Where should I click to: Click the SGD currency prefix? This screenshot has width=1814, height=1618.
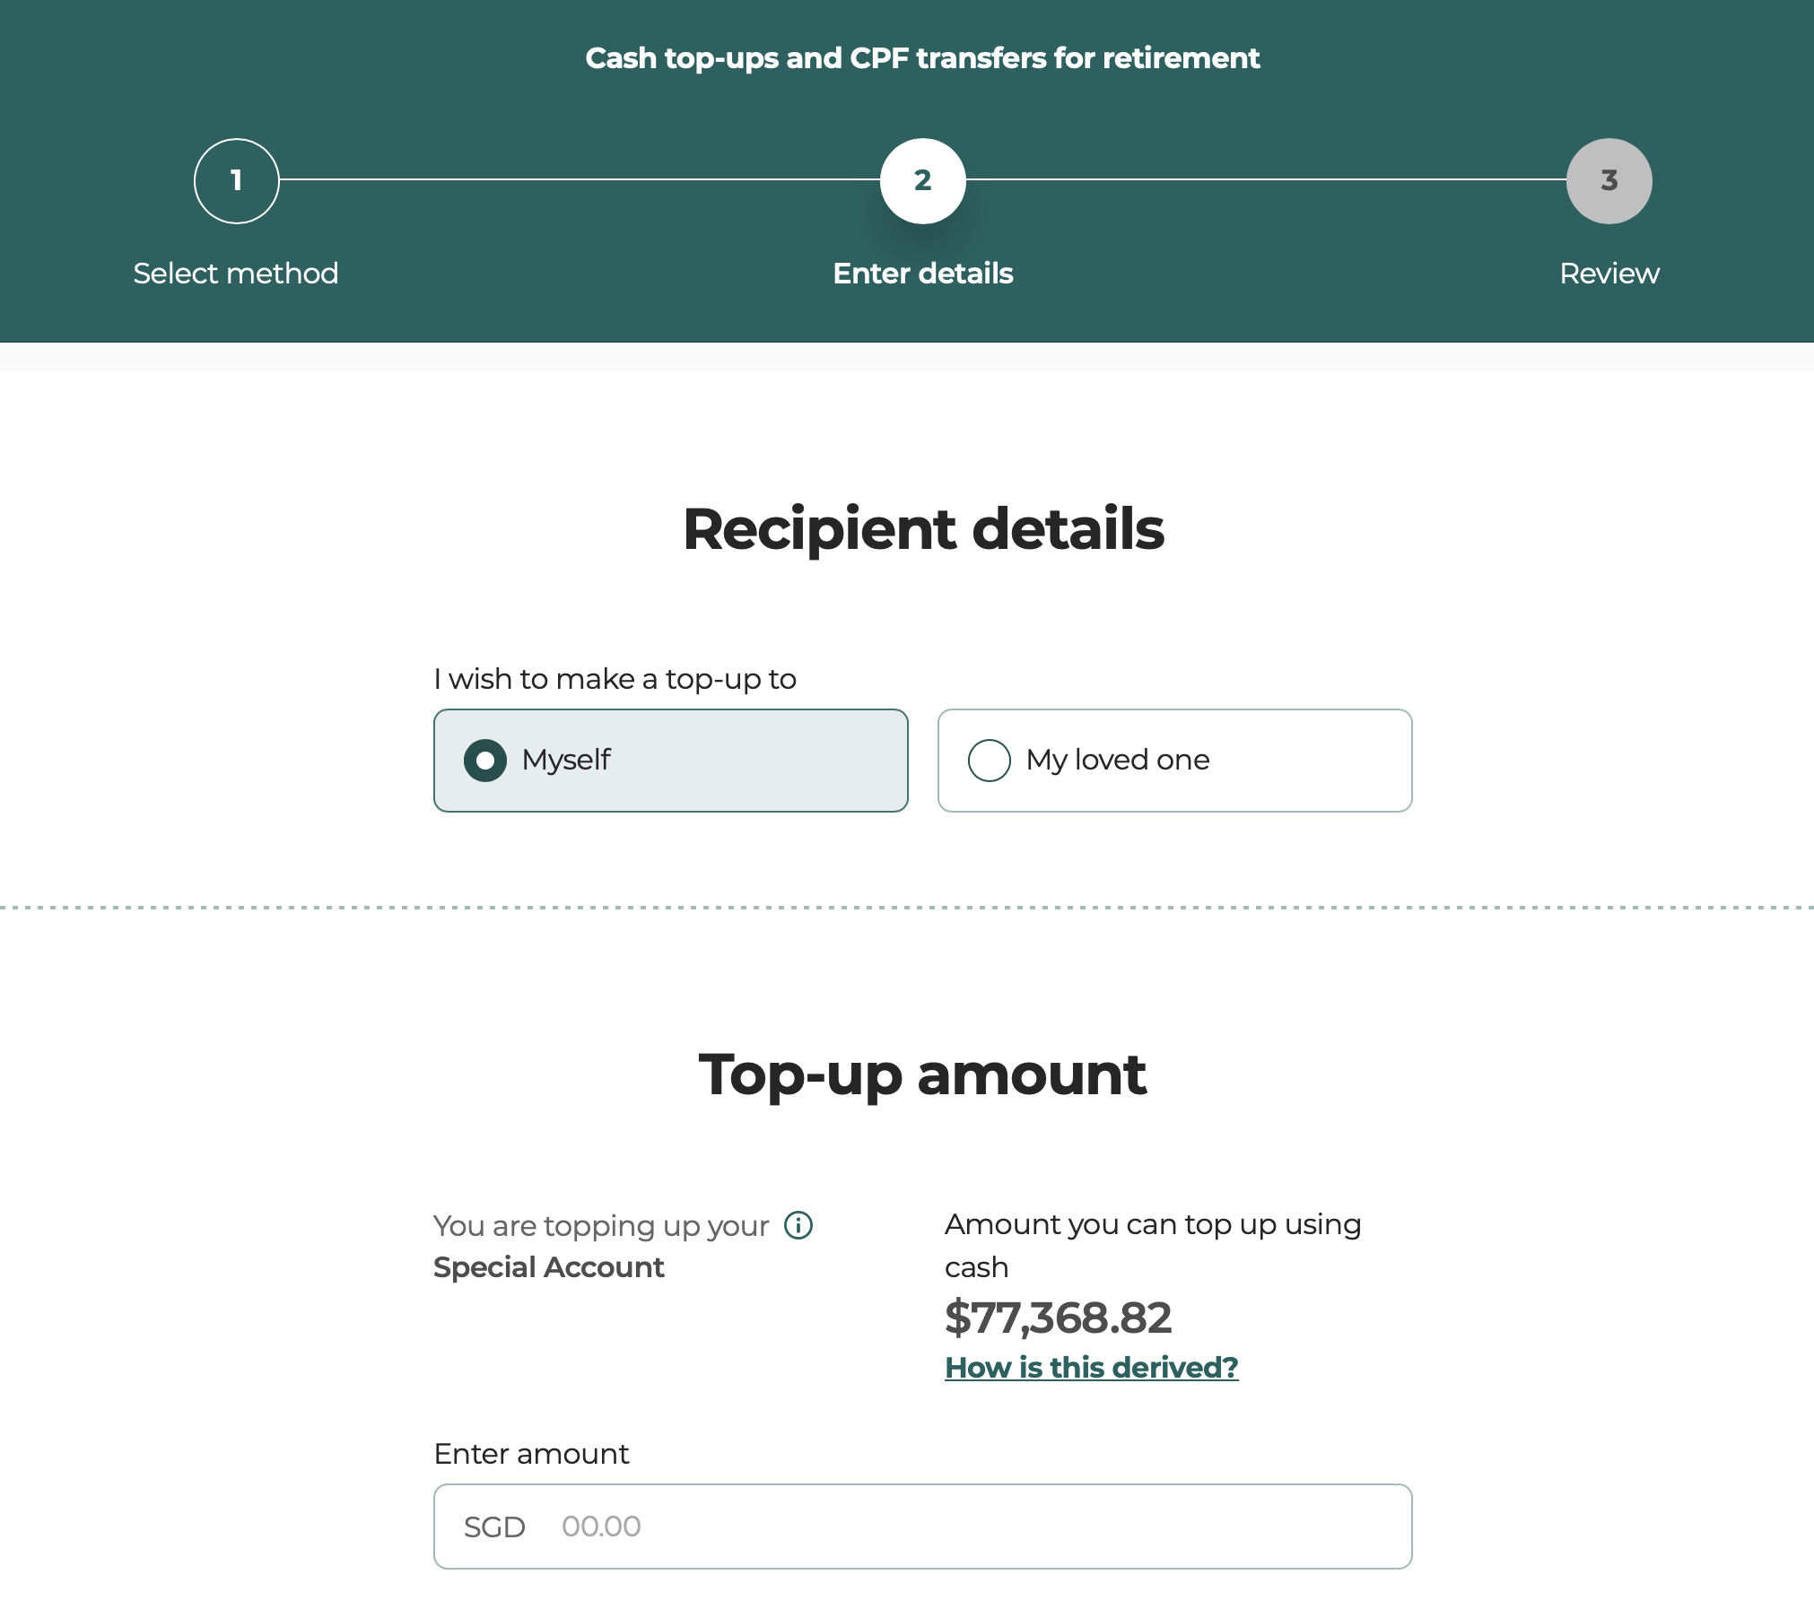coord(494,1527)
